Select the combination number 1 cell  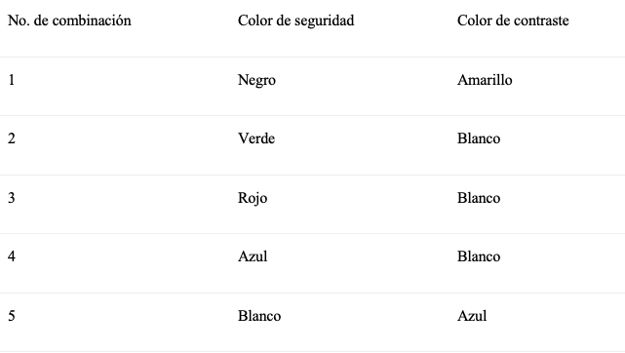point(11,80)
